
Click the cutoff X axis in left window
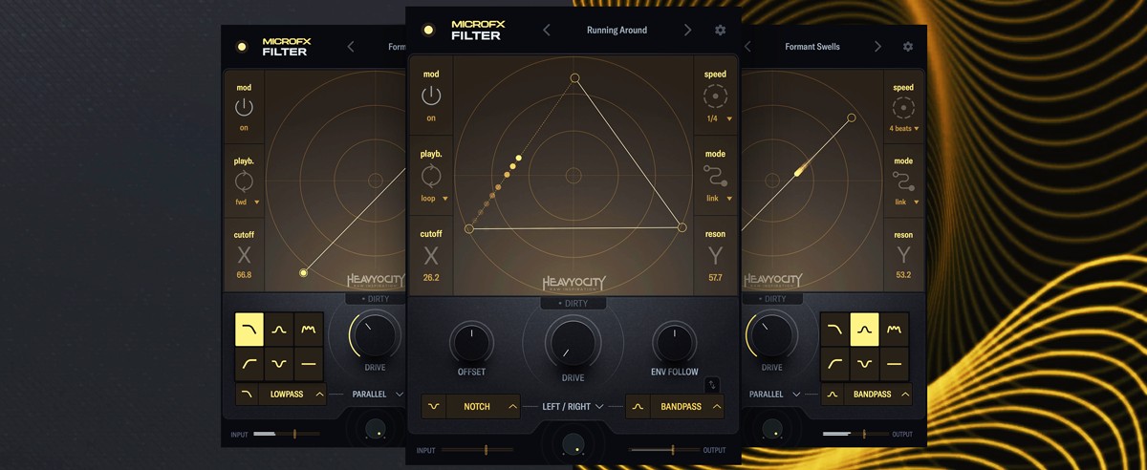point(244,255)
